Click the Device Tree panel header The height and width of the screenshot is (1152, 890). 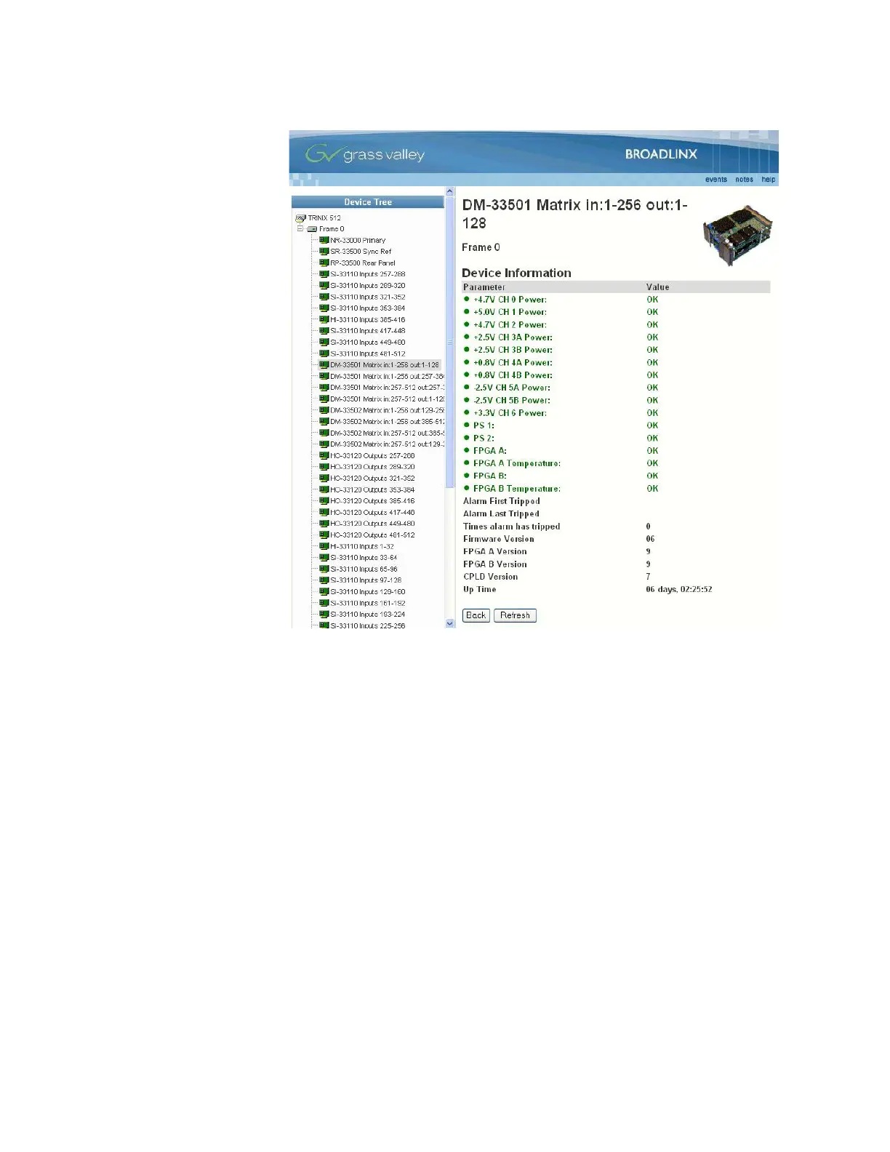[x=368, y=202]
